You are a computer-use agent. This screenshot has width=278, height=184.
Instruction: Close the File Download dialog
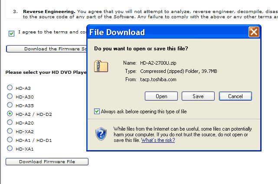pos(254,32)
